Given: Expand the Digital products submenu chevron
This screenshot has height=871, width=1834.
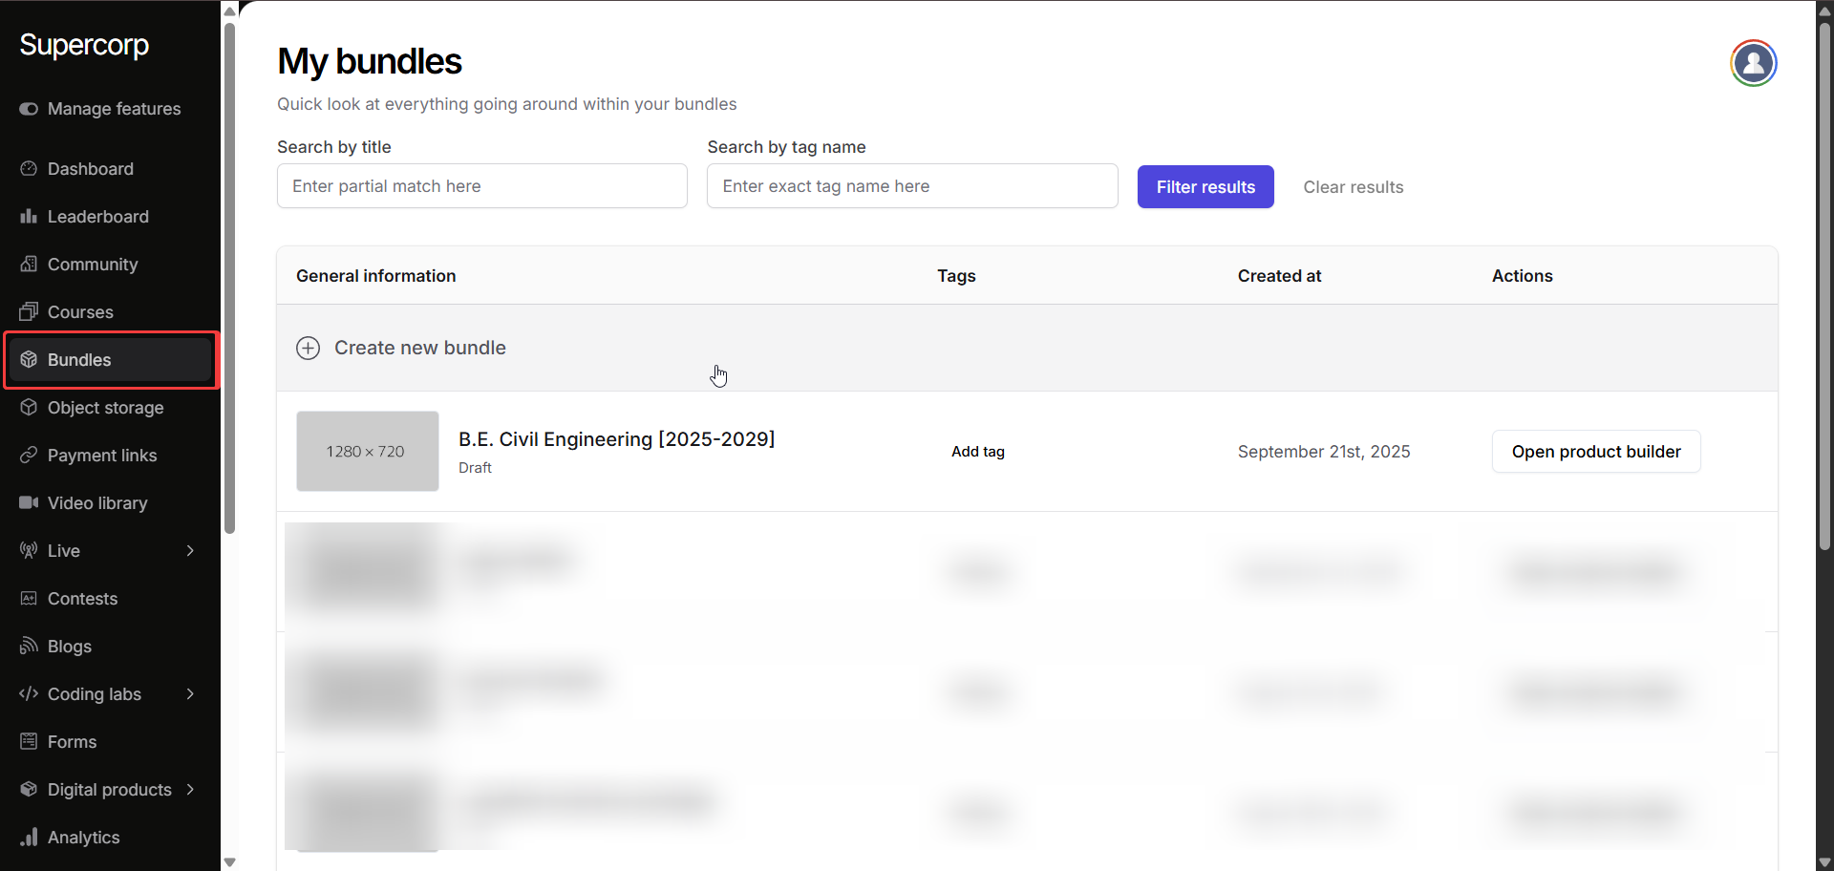Looking at the screenshot, I should 190,790.
